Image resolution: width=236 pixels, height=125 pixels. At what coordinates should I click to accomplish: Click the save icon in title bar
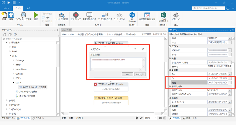3,3
